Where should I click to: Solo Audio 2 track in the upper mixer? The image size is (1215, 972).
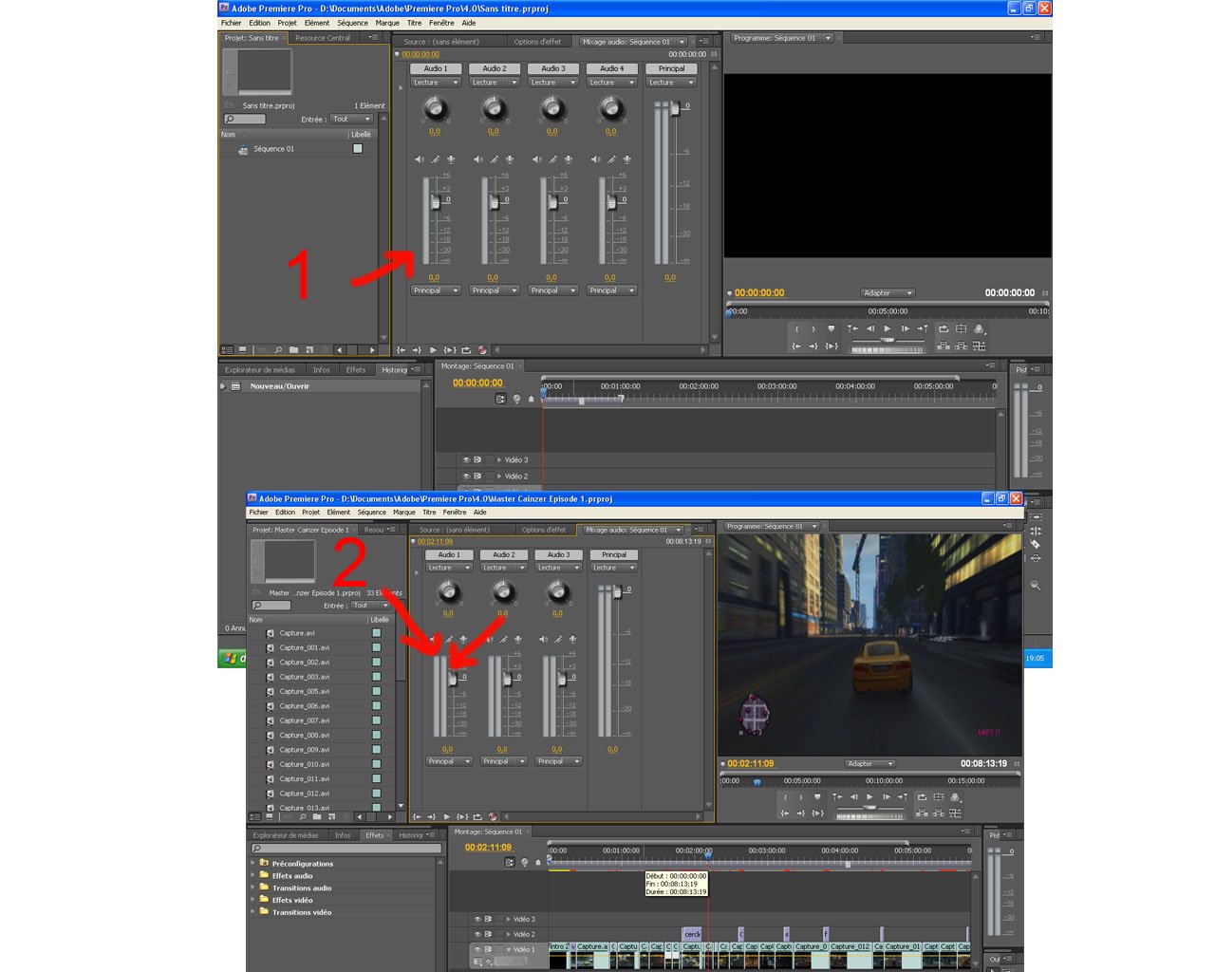[x=495, y=159]
